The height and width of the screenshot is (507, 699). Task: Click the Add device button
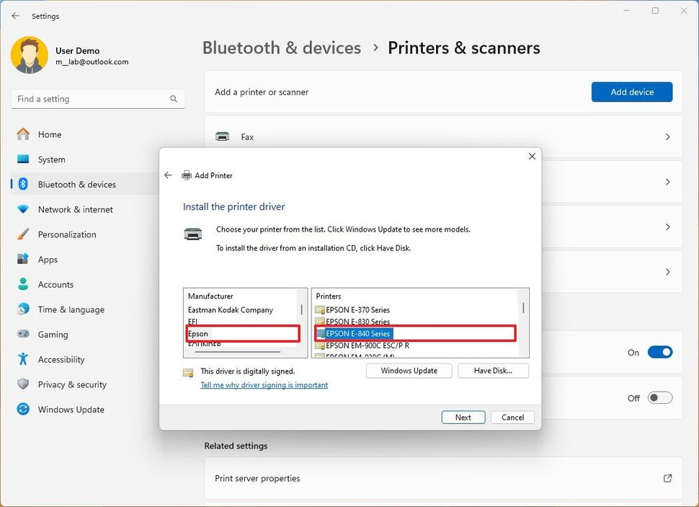click(632, 92)
